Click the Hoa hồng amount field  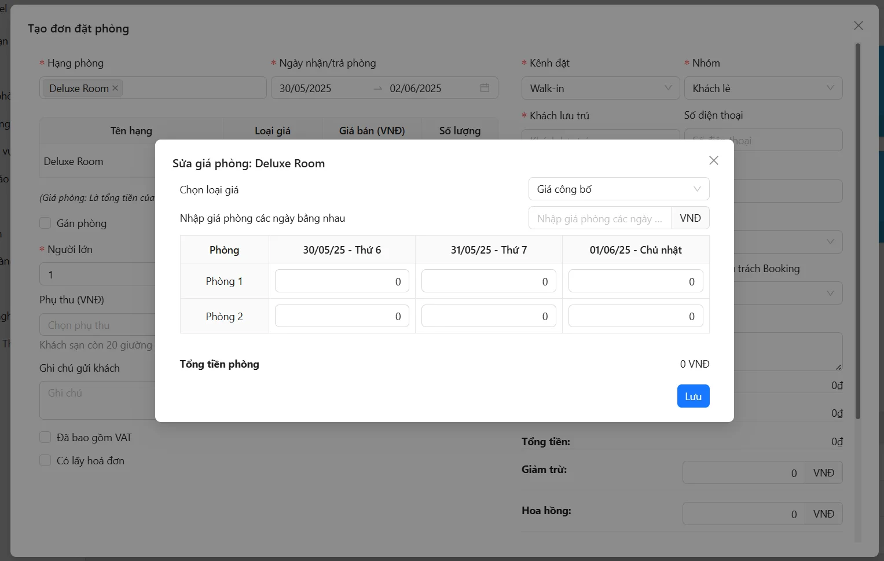click(x=743, y=514)
